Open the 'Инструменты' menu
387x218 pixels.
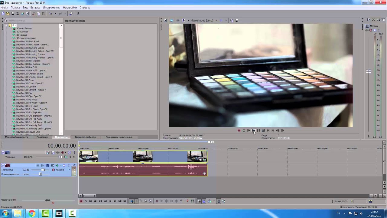51,7
